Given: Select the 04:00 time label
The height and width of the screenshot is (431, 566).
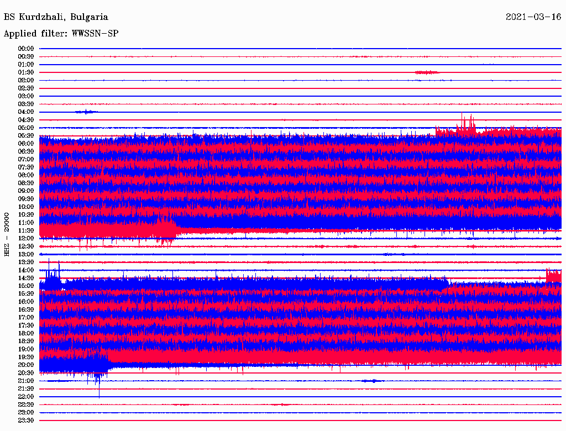Looking at the screenshot, I should pyautogui.click(x=26, y=112).
